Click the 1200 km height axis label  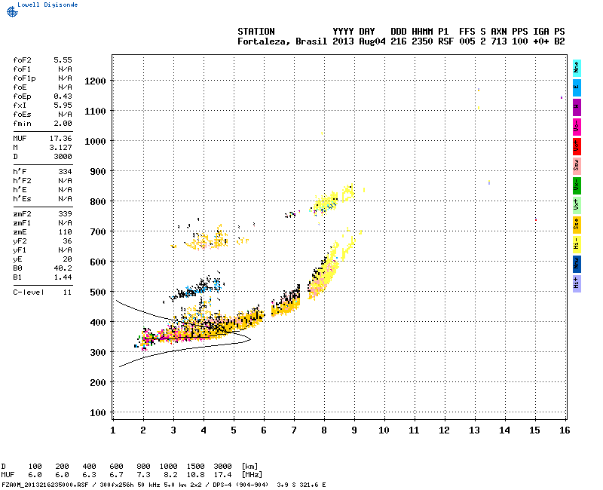click(95, 81)
